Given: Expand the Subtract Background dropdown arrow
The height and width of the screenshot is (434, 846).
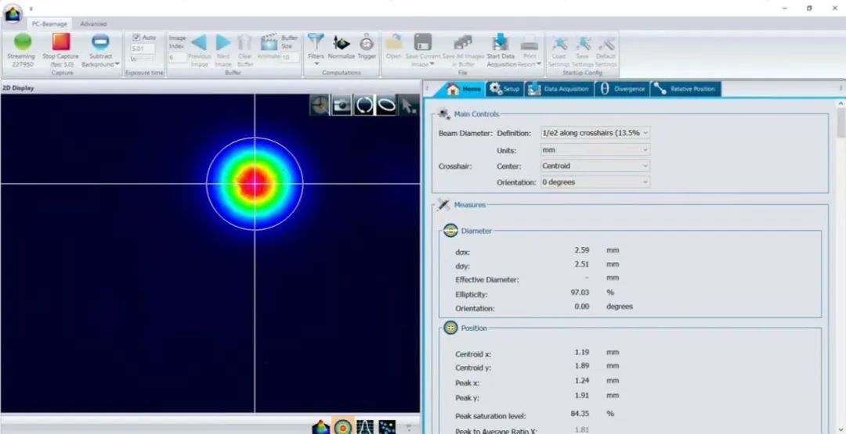Looking at the screenshot, I should click(117, 64).
